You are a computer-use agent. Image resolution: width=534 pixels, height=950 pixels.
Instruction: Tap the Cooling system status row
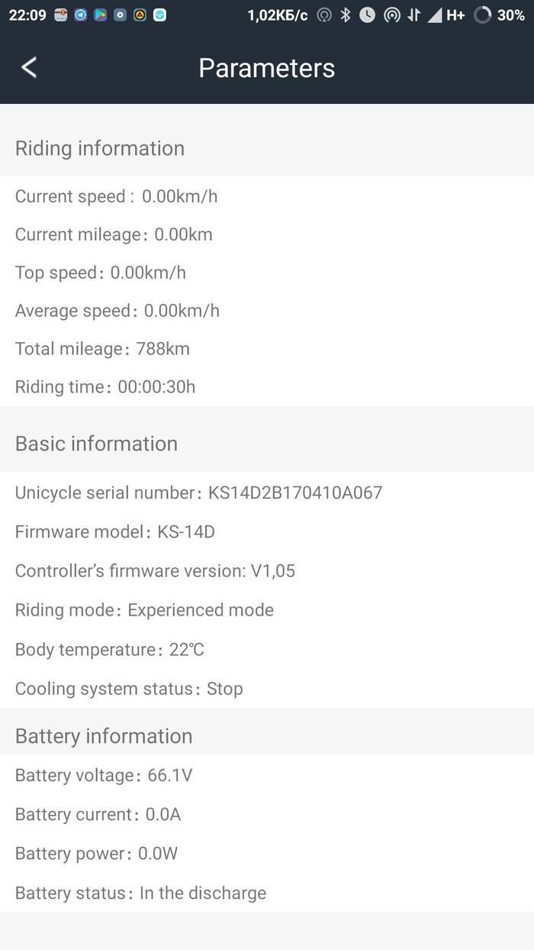(129, 689)
